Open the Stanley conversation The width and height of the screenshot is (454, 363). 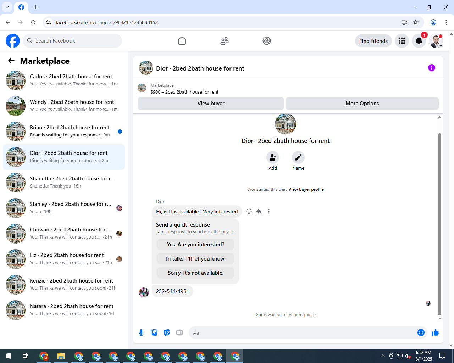tap(64, 208)
